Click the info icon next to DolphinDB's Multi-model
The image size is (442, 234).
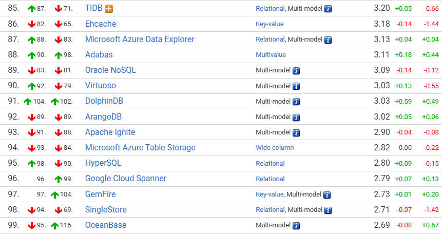pos(296,102)
